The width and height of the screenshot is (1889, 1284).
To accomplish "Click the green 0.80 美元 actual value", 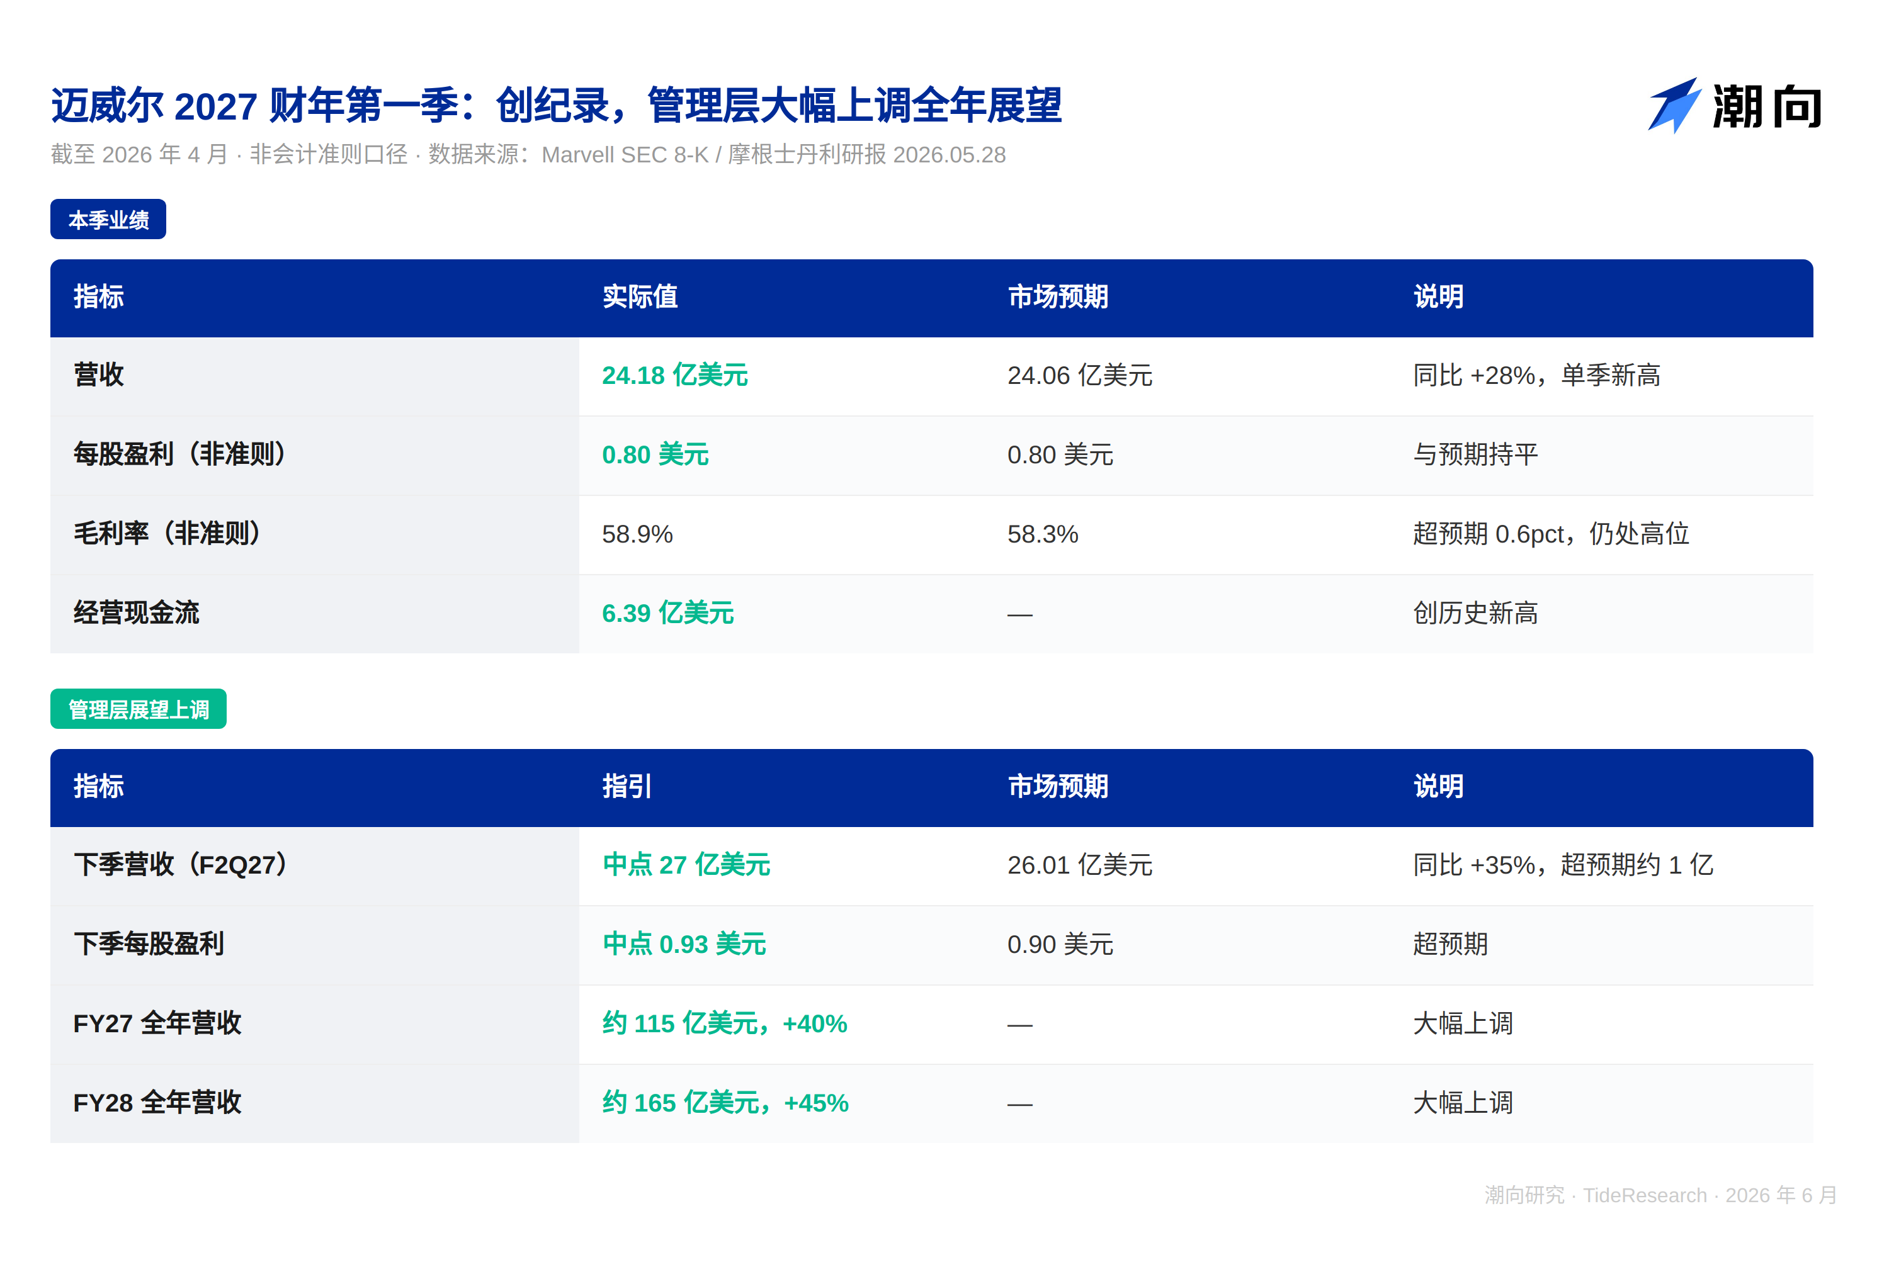I will tap(655, 454).
